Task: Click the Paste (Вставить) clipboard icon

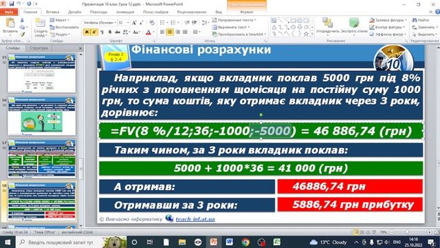Action: coord(10,23)
